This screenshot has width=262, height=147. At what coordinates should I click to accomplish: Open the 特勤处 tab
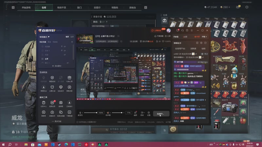click(x=115, y=8)
